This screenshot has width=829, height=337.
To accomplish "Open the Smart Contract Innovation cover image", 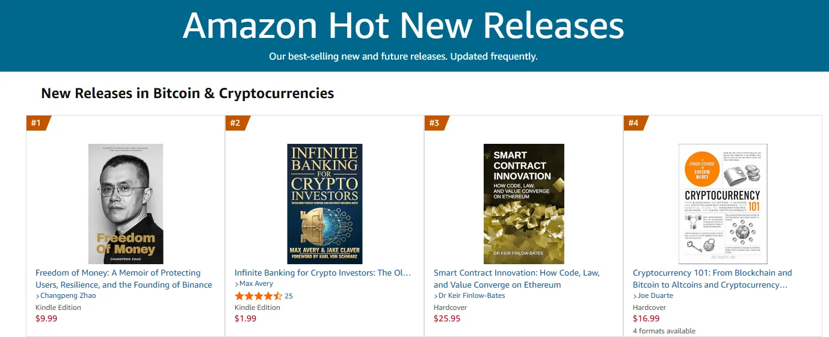I will click(x=524, y=203).
